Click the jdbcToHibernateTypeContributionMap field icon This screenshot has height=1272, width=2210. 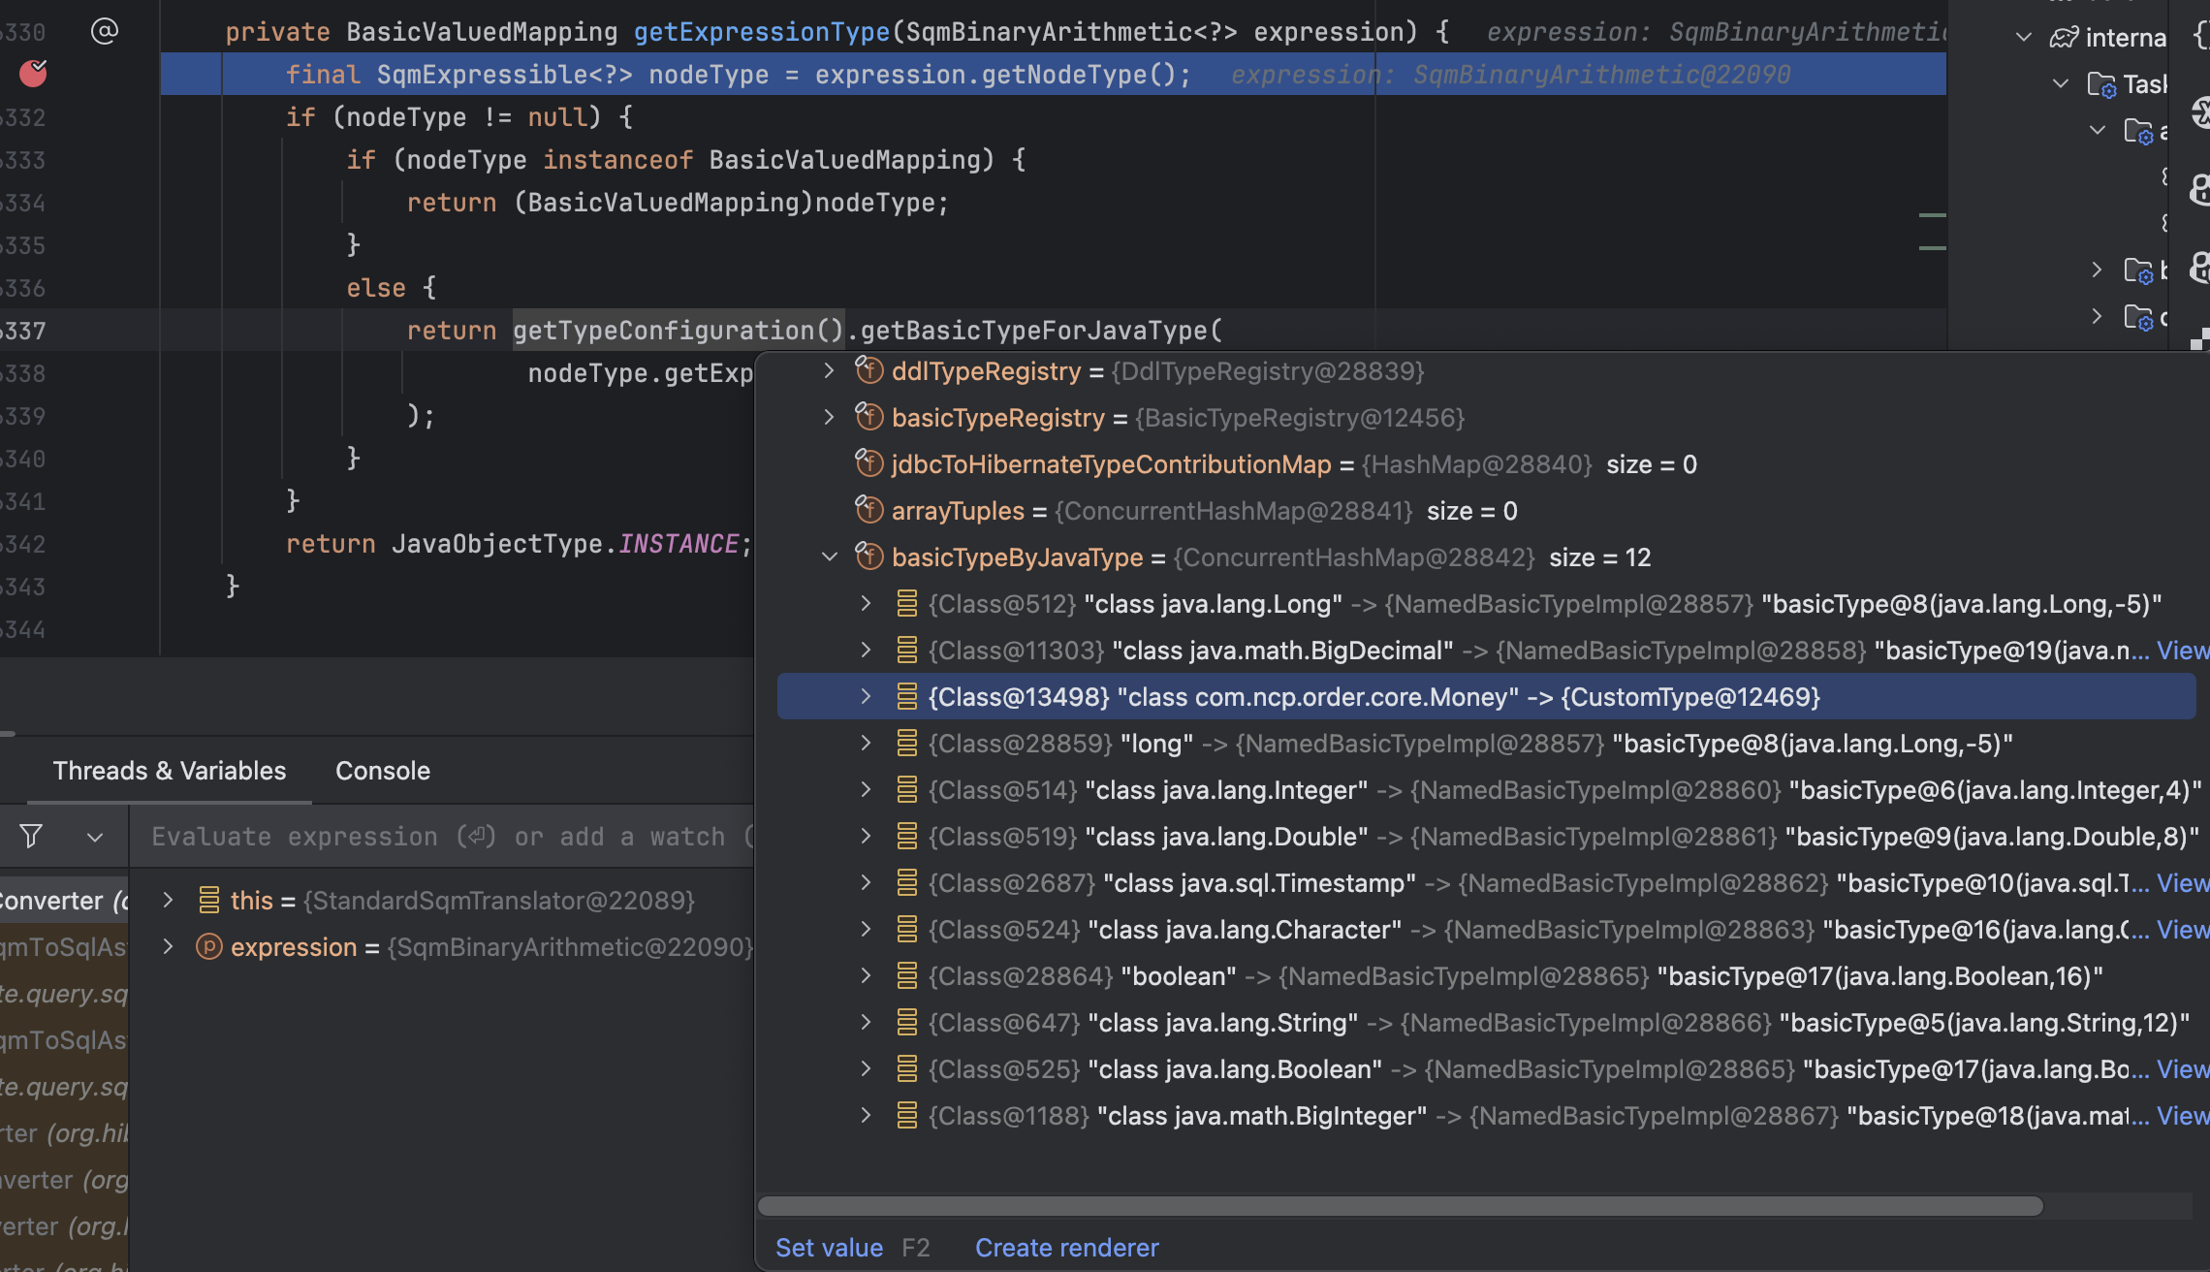(868, 463)
